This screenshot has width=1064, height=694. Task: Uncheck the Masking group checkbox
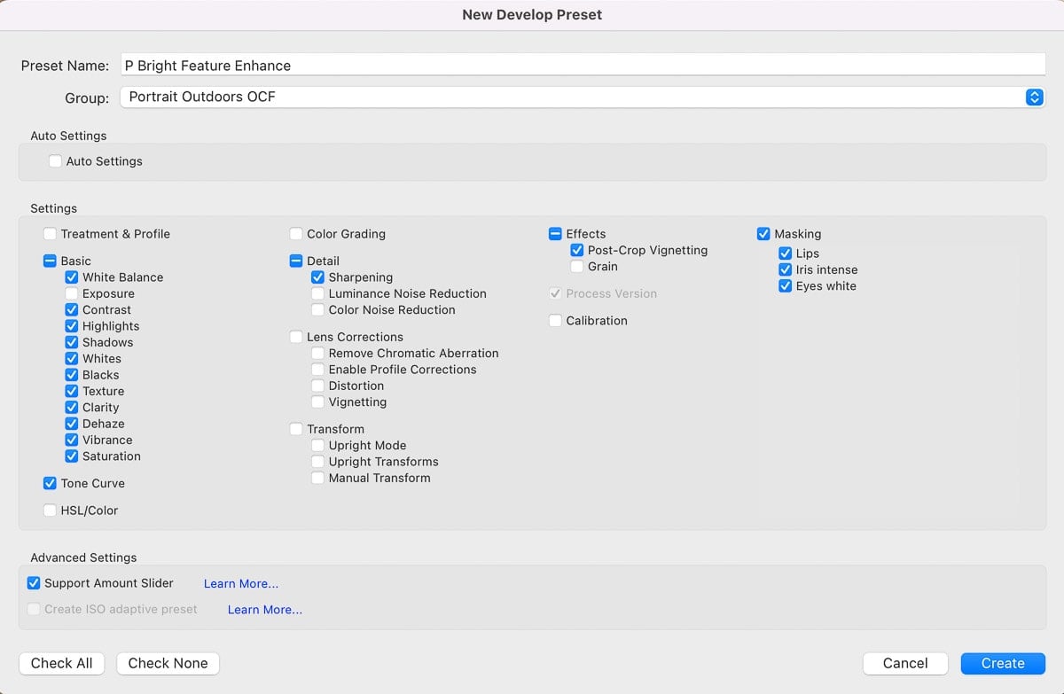pyautogui.click(x=763, y=234)
